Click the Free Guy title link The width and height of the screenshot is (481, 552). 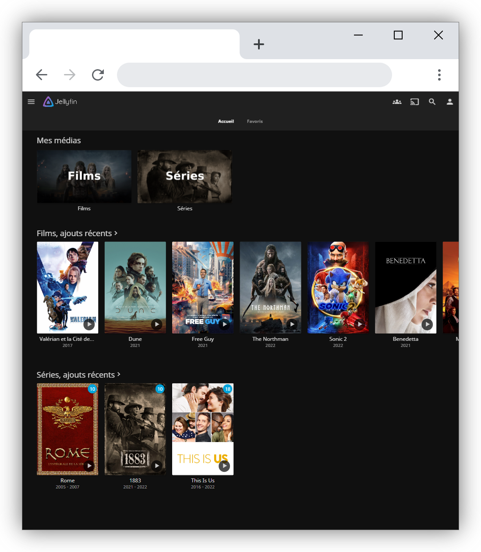(x=202, y=339)
